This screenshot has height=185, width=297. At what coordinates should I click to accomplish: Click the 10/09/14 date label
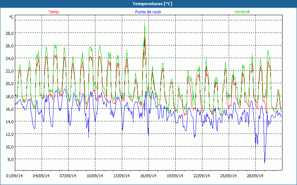pos(95,176)
